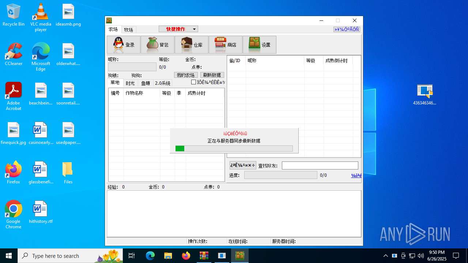Click the 进度 progress bar
Image resolution: width=468 pixels, height=263 pixels.
pyautogui.click(x=280, y=175)
